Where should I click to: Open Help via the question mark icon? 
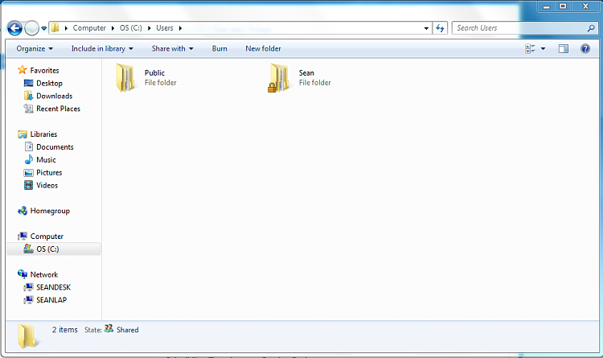tap(585, 48)
